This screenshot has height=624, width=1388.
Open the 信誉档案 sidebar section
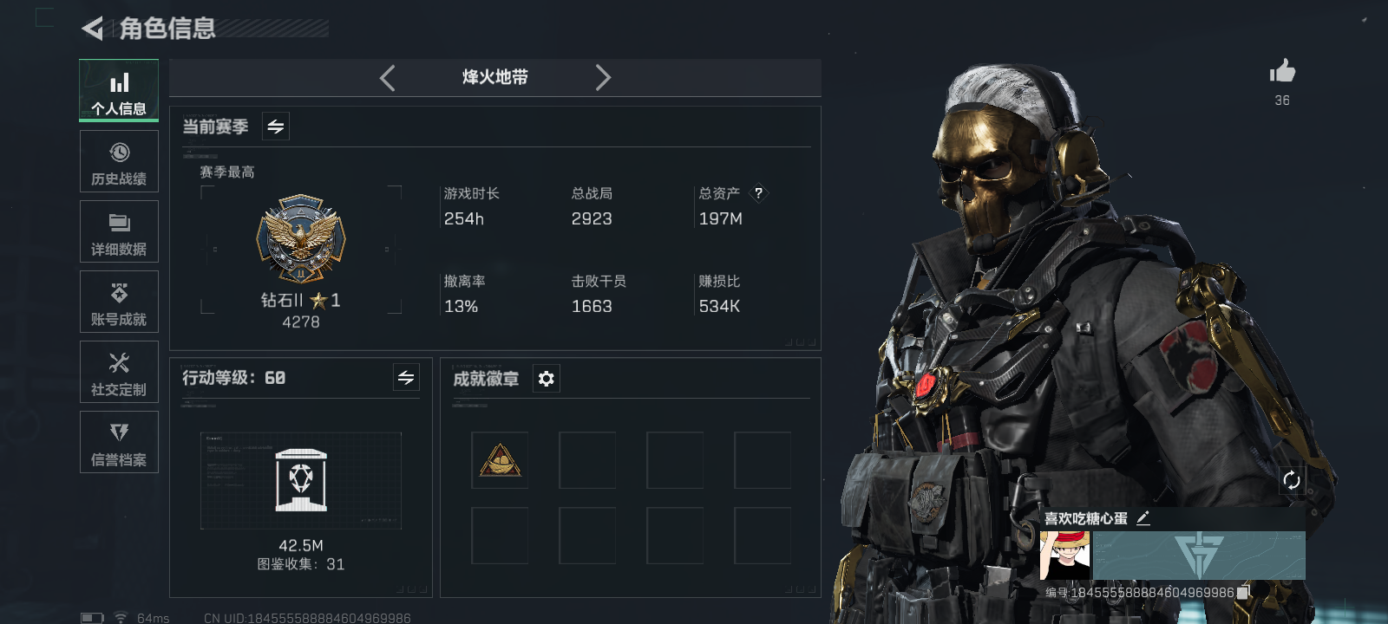tap(119, 442)
